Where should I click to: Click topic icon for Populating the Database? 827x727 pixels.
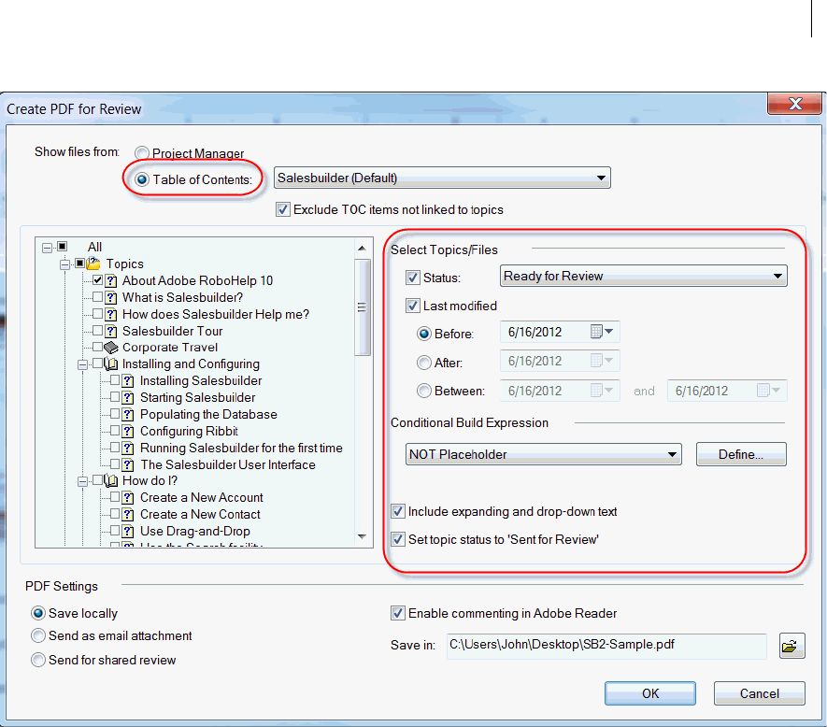tap(128, 415)
